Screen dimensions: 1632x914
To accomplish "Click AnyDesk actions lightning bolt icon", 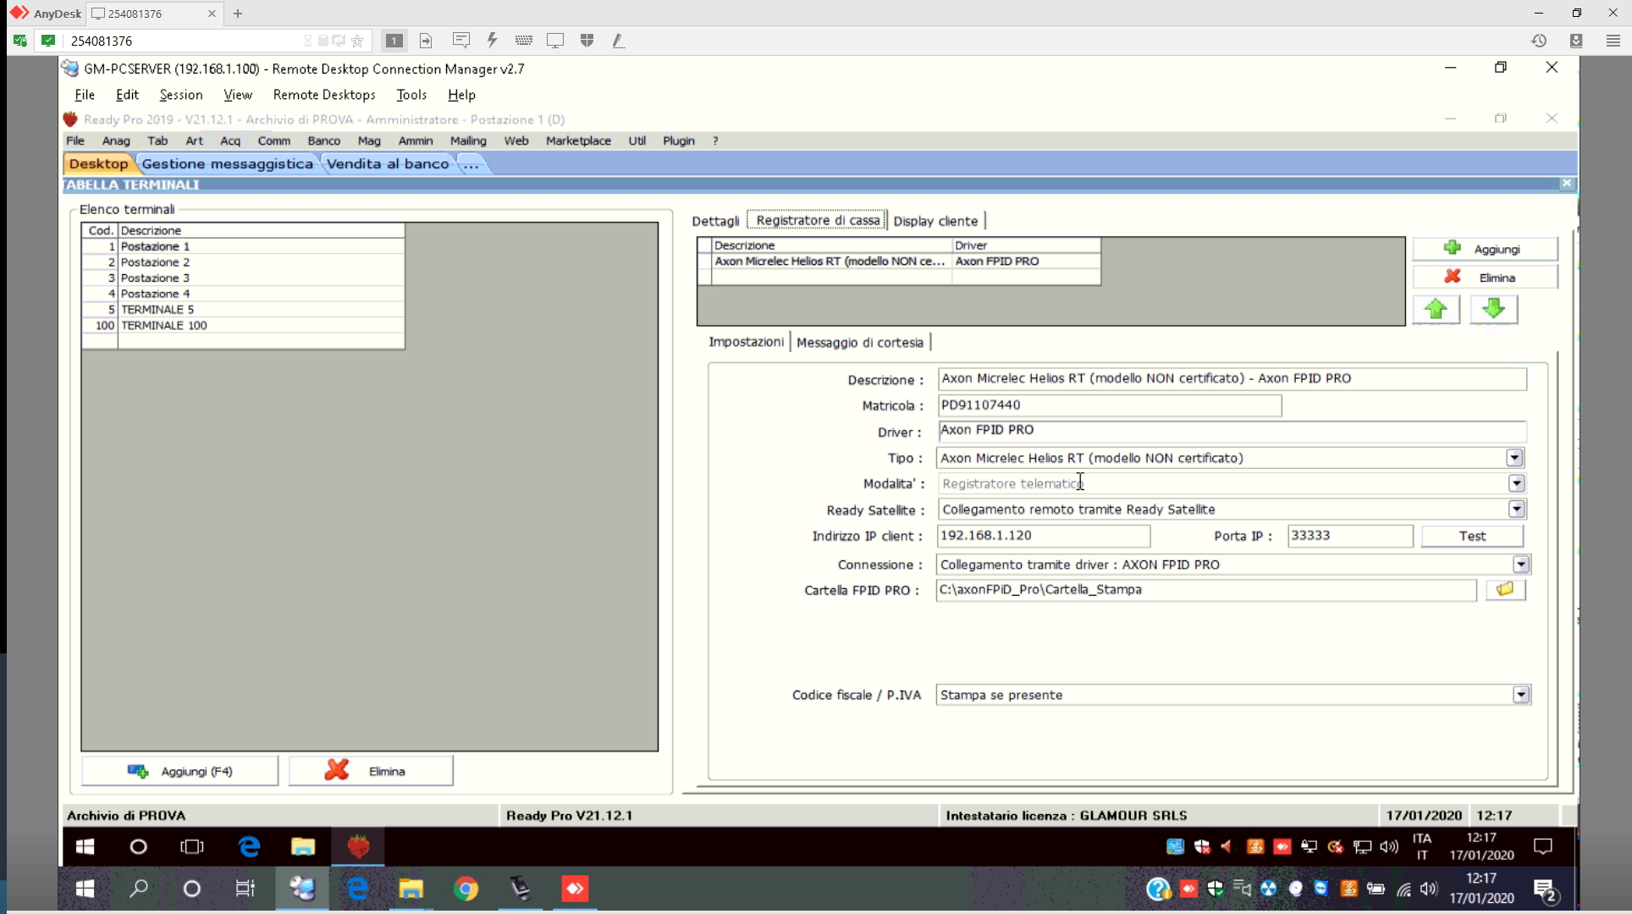I will 492,40.
